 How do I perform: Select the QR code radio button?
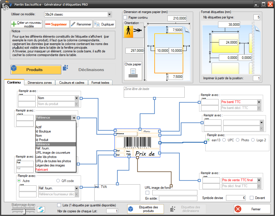(x=58, y=181)
